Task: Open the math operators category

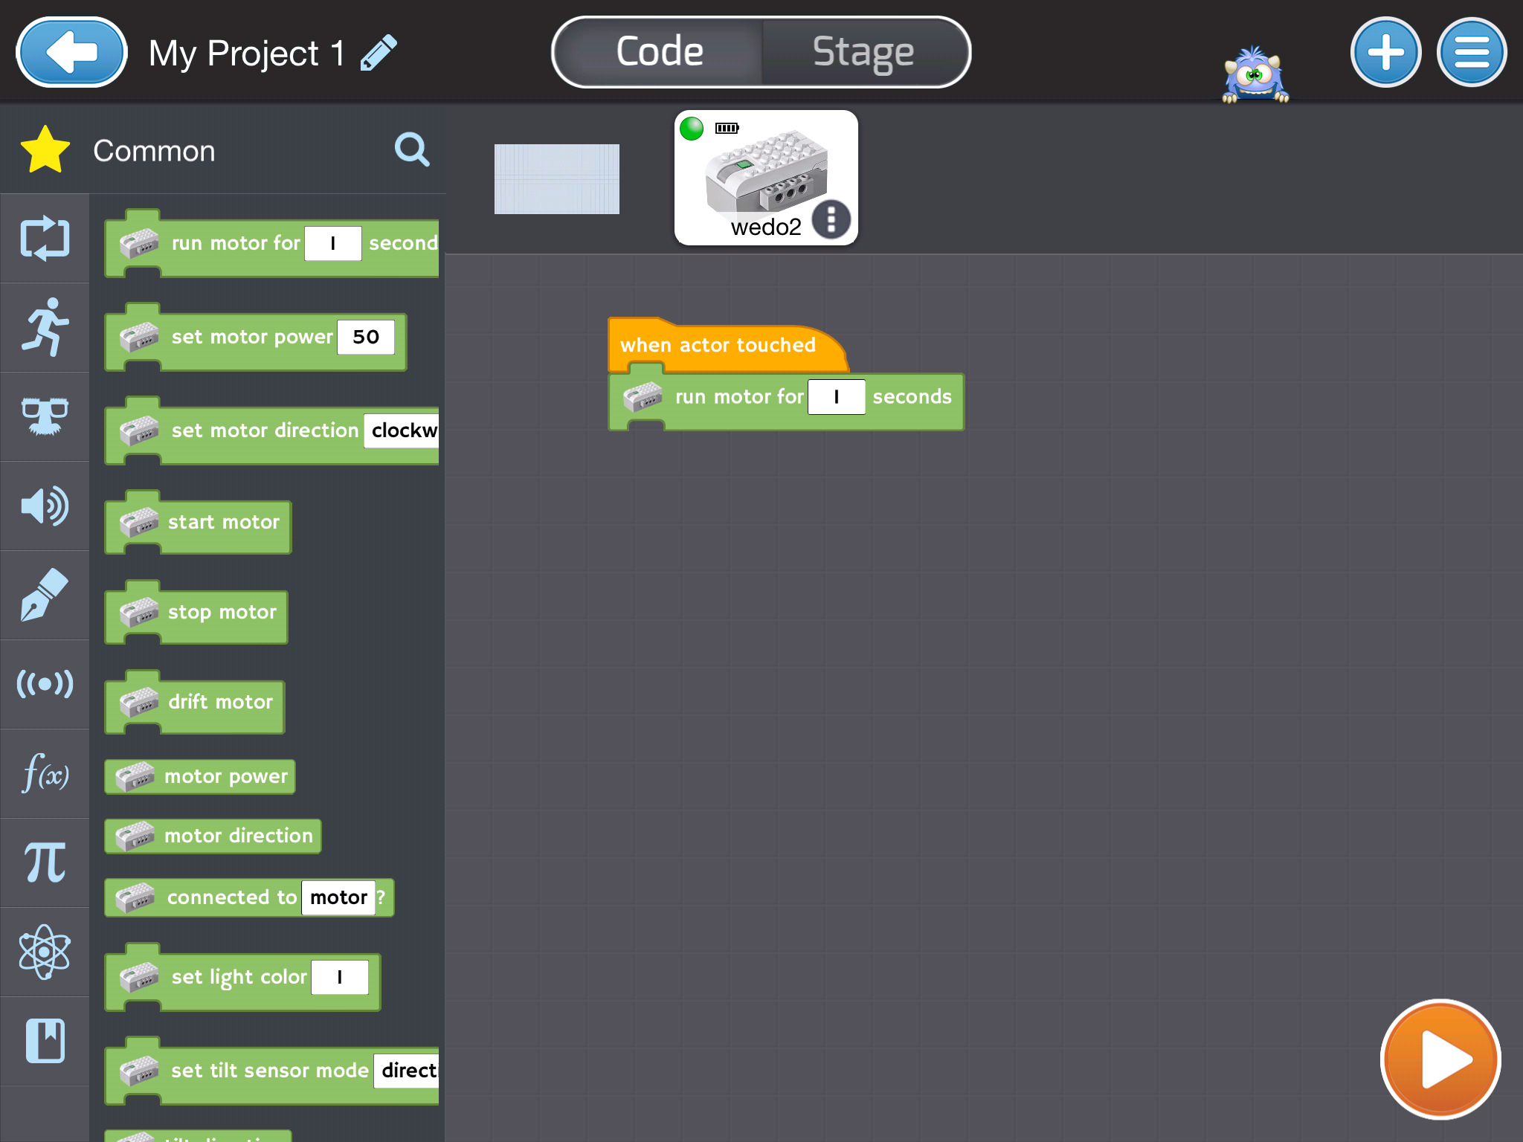Action: pos(45,862)
